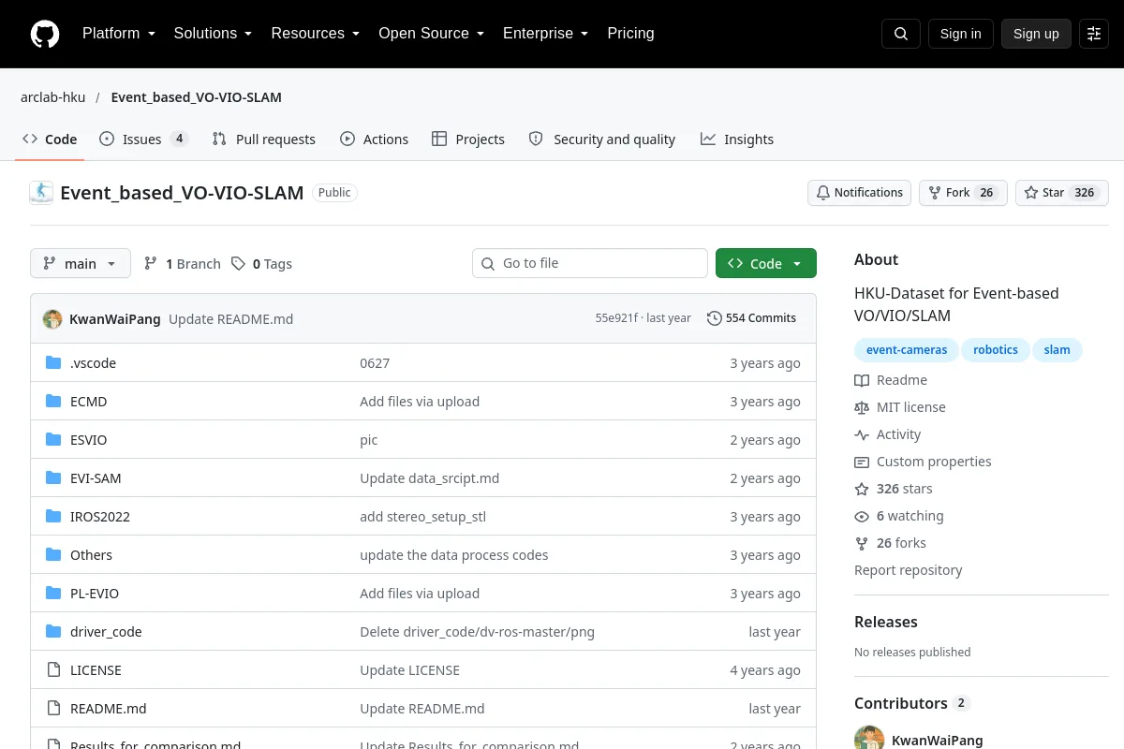This screenshot has width=1124, height=749.
Task: Click the Others folder icon
Action: (x=53, y=555)
